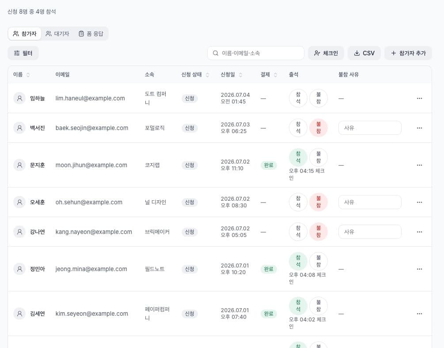444x348 pixels.
Task: Click the avatar icon of 강나연
Action: [x=19, y=232]
